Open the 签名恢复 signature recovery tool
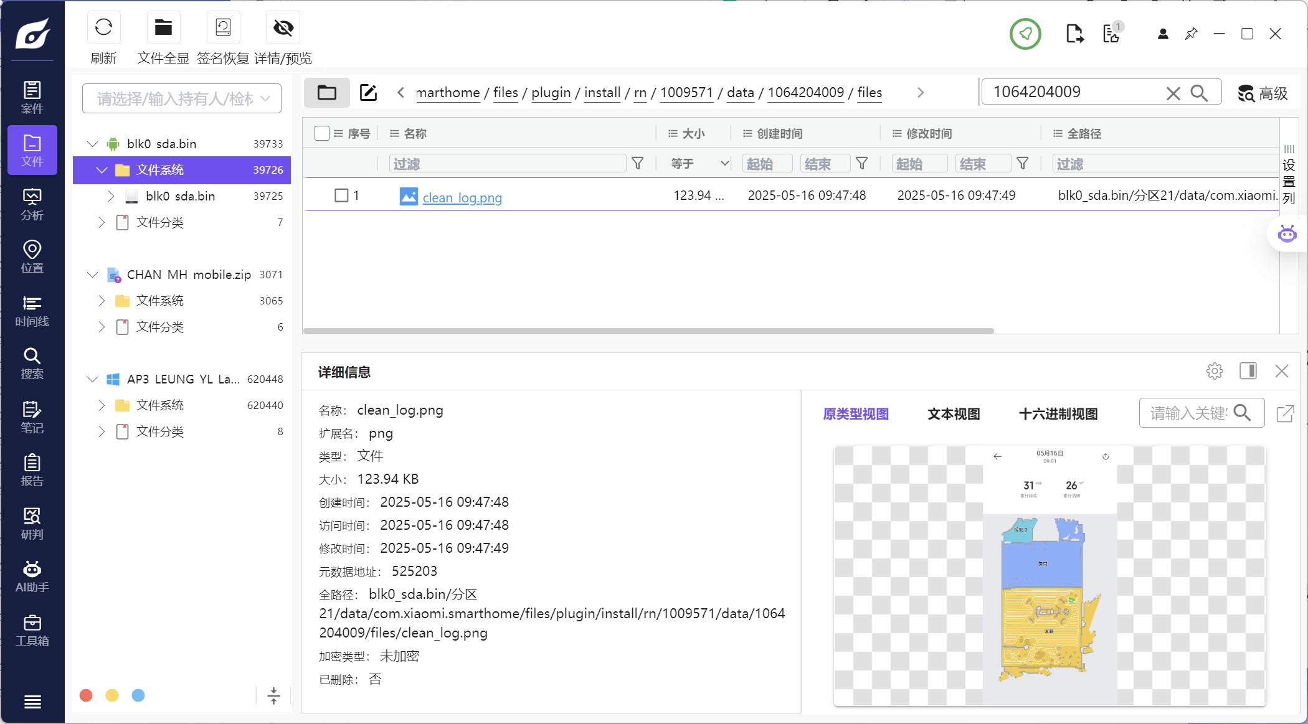 (x=223, y=28)
